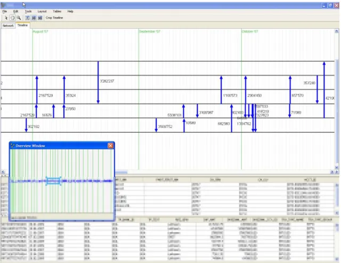
Task: Open the Layout menu
Action: click(x=42, y=11)
